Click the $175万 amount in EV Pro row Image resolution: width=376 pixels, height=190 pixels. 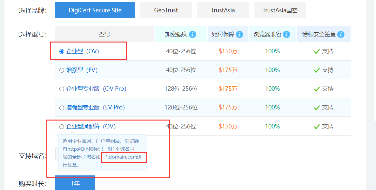[228, 108]
